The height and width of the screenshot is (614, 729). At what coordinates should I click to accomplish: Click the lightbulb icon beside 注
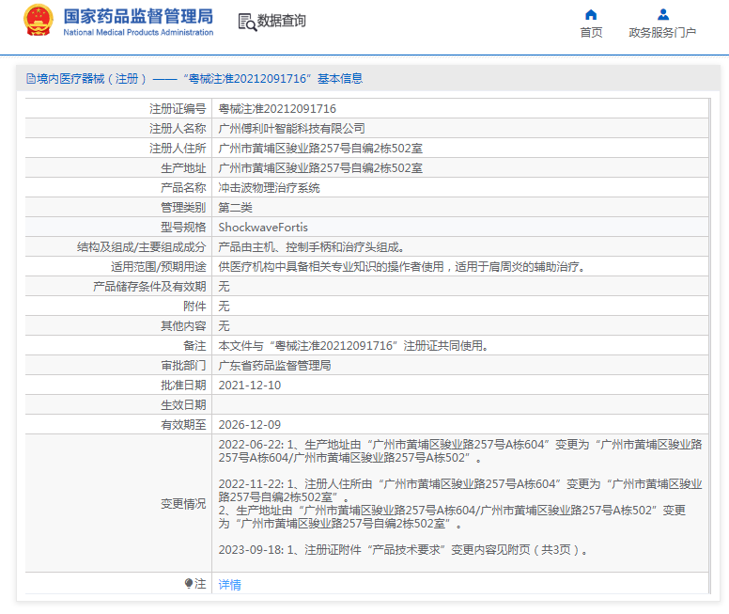pos(189,584)
